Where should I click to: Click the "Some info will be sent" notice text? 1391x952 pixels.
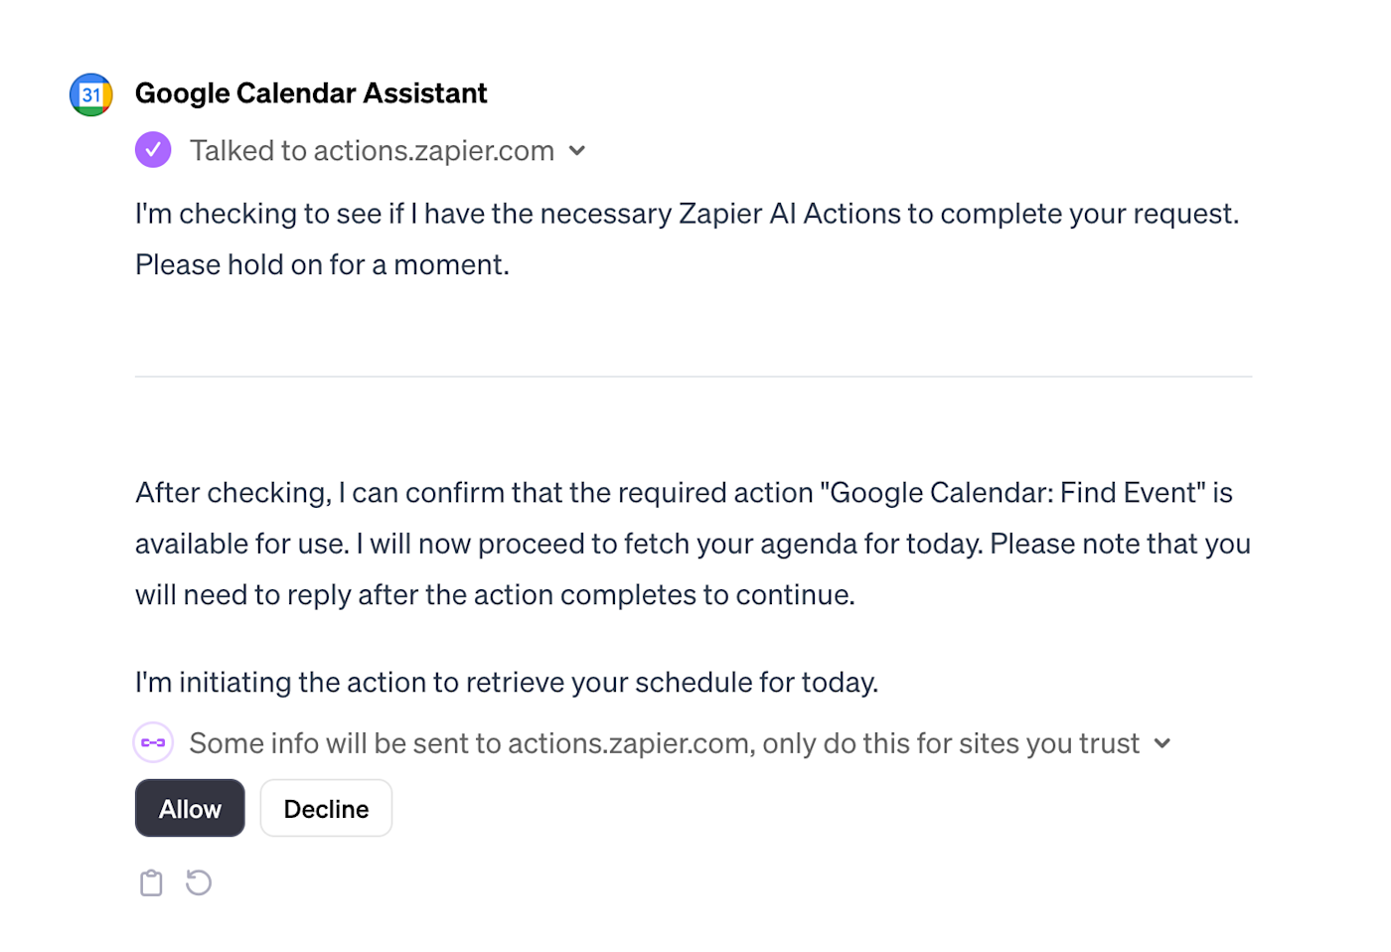point(664,743)
